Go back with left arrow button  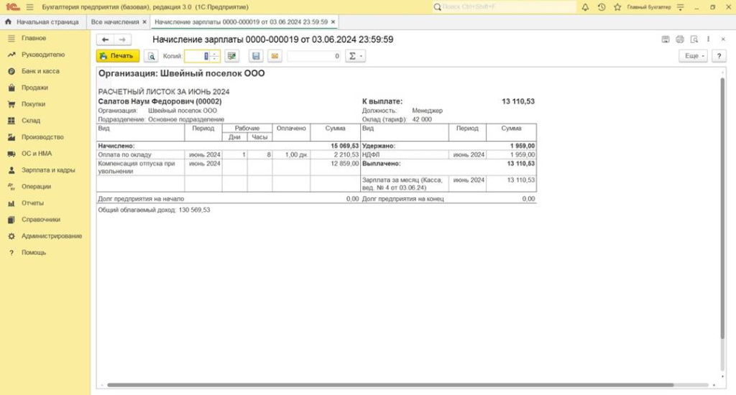click(x=106, y=39)
